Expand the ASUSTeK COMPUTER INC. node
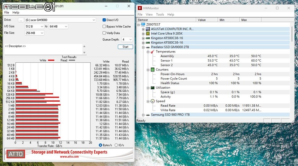298x166 pixels. coord(143,29)
